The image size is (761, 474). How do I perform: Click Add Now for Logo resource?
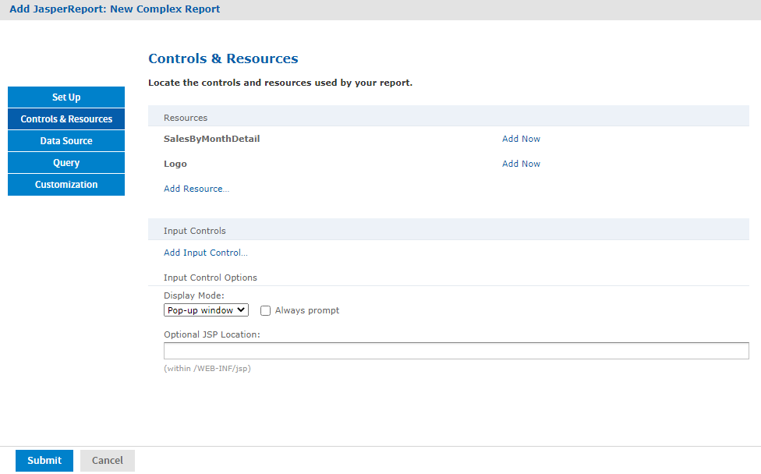pos(521,164)
